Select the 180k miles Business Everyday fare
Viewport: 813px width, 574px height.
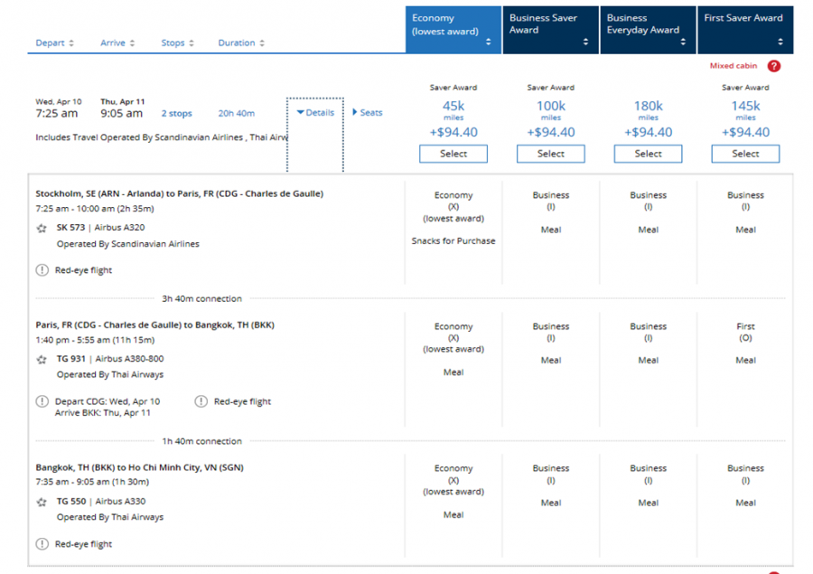648,154
